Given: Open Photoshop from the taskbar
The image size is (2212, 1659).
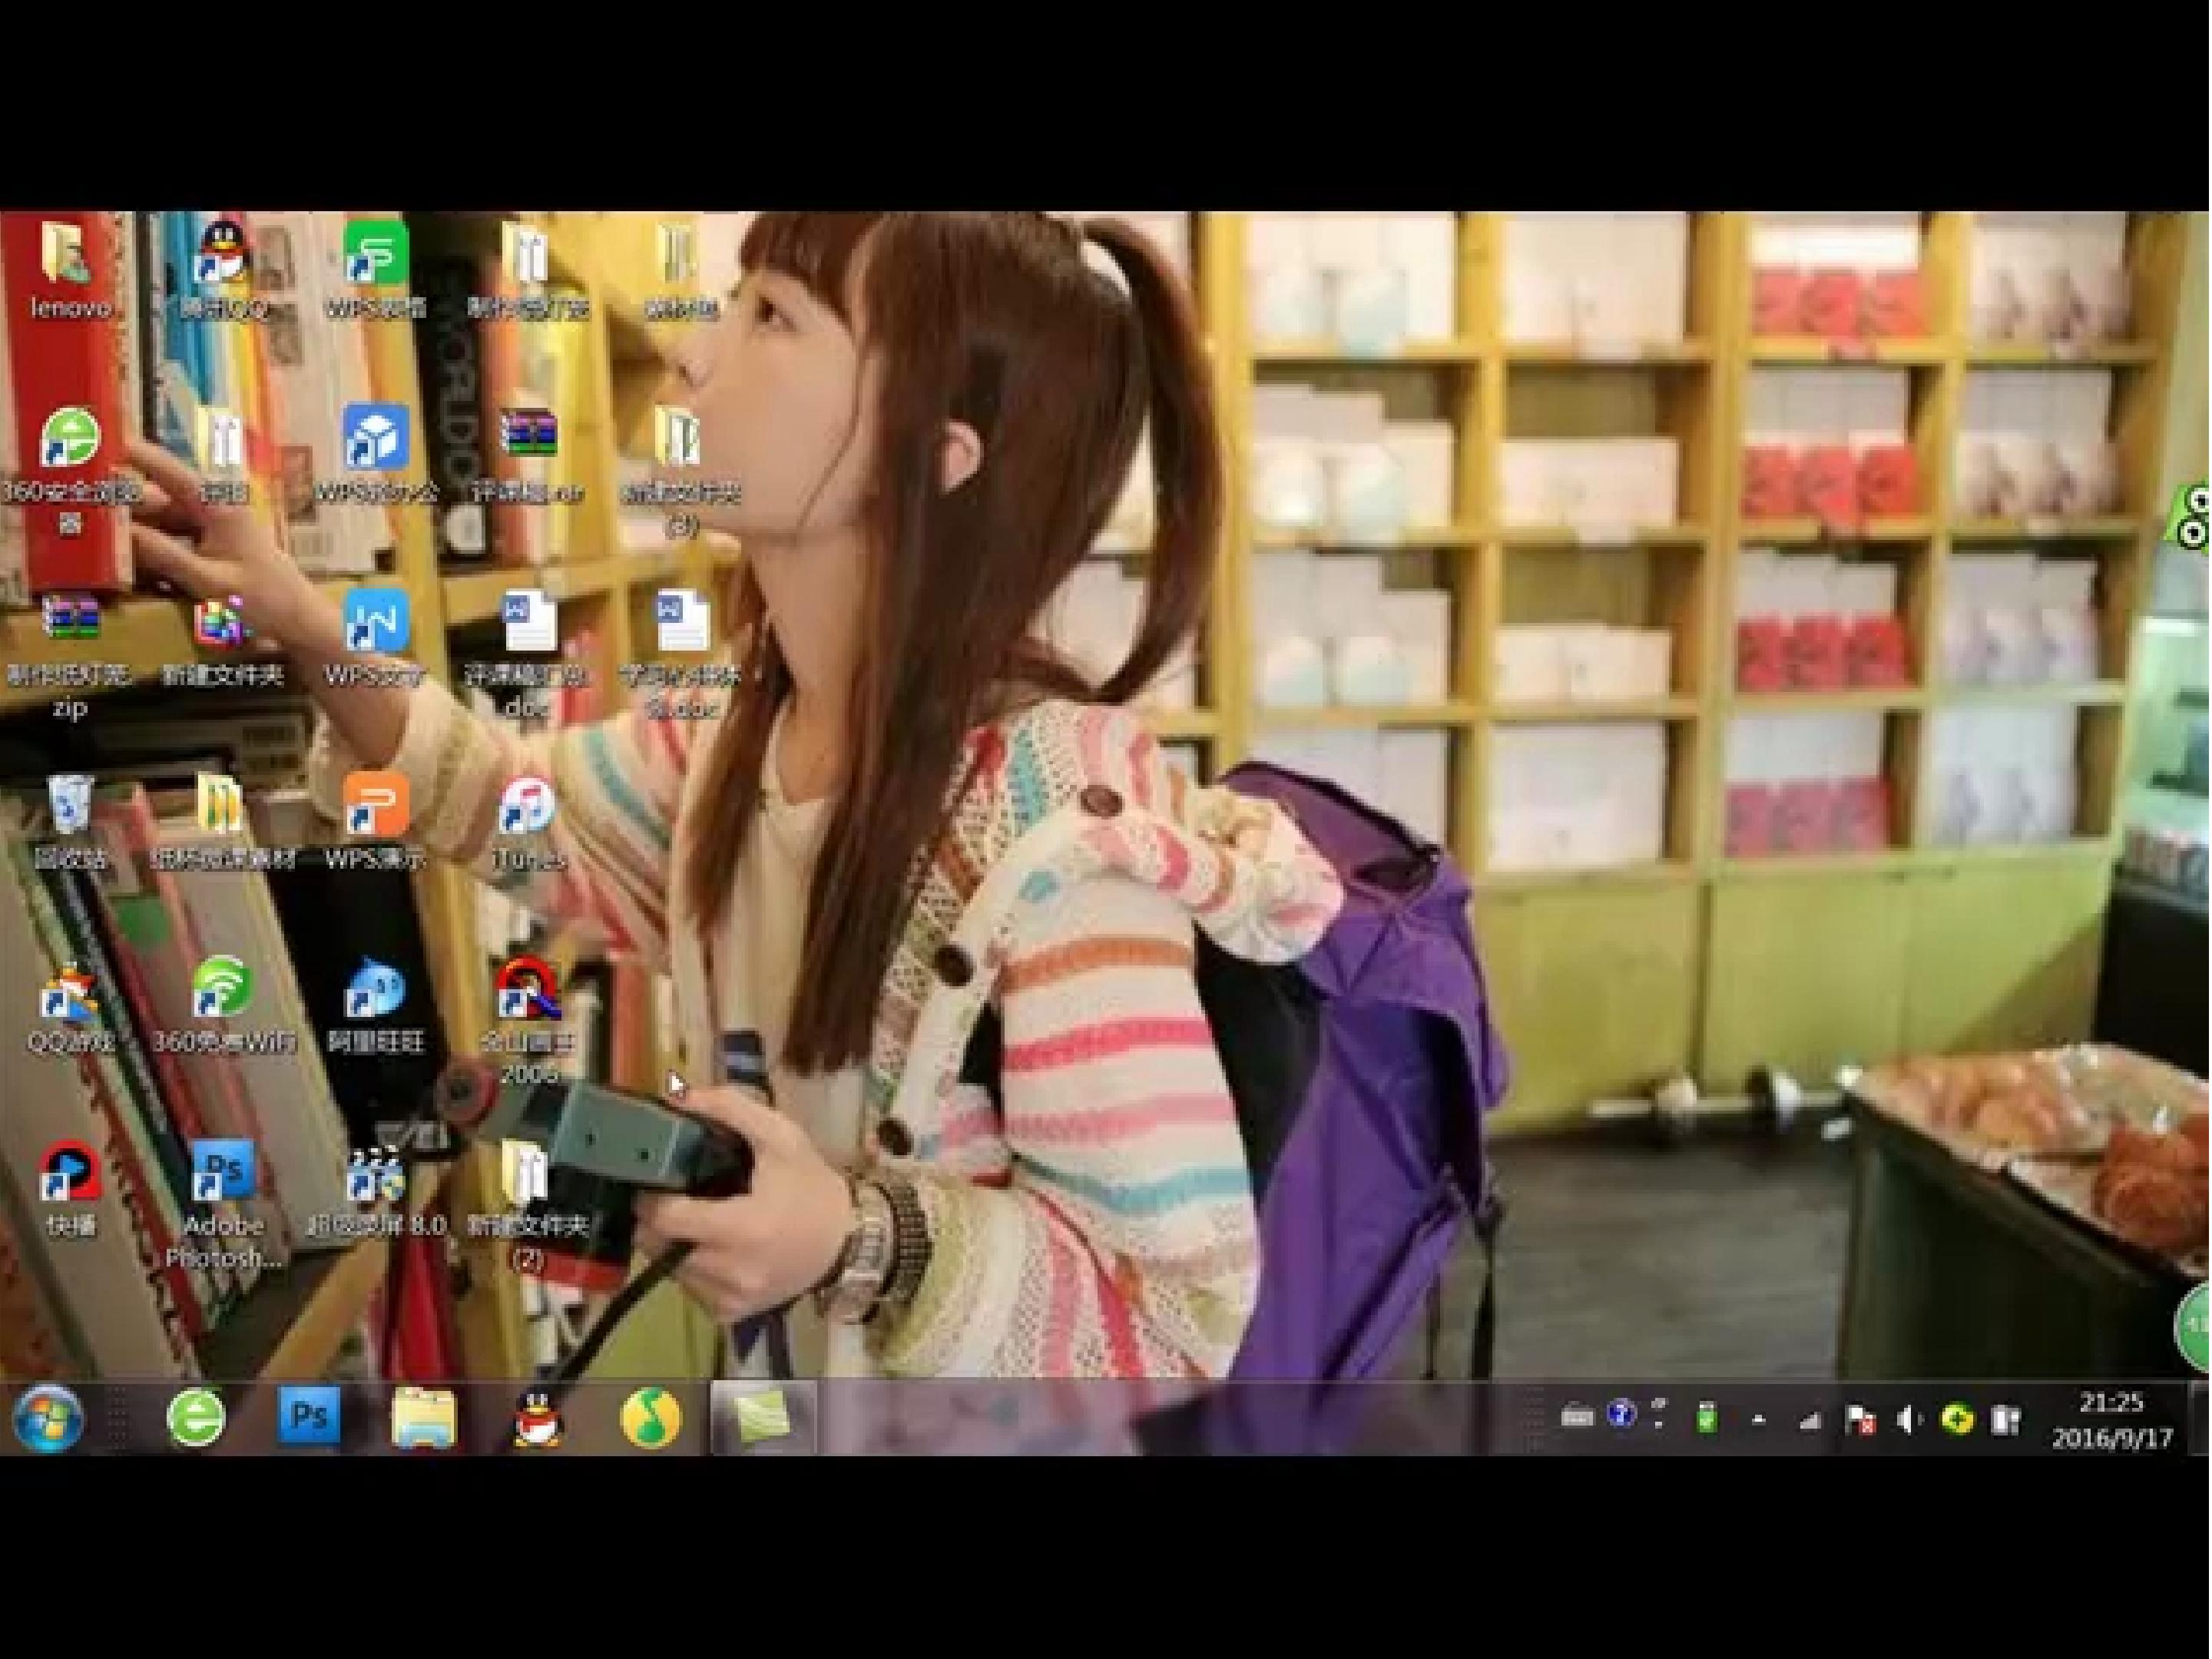Looking at the screenshot, I should coord(308,1417).
